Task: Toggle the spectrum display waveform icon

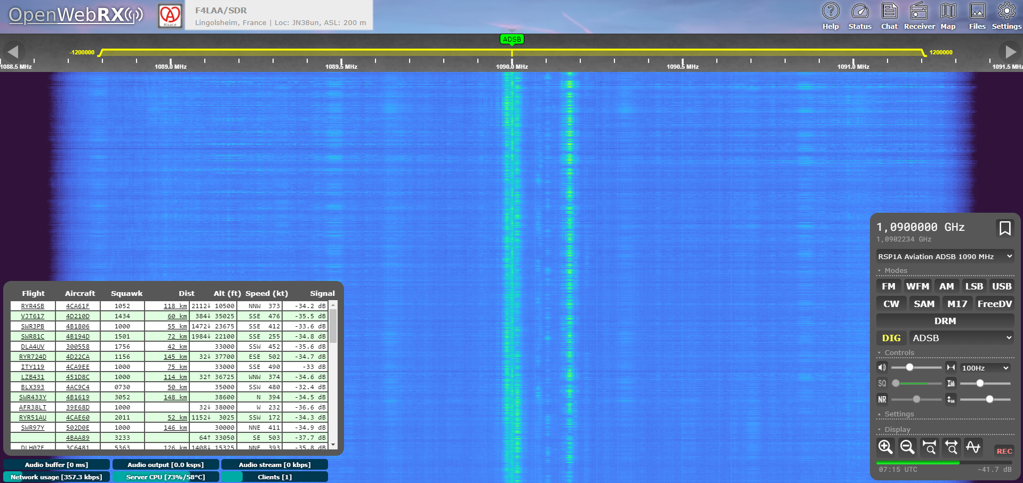Action: coord(973,447)
